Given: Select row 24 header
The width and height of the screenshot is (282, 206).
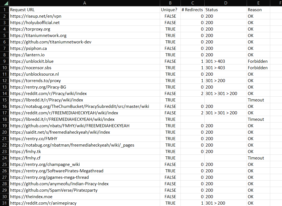Looking at the screenshot, I should tap(4, 158).
